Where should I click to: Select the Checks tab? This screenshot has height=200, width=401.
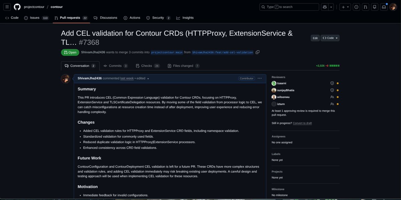click(148, 66)
